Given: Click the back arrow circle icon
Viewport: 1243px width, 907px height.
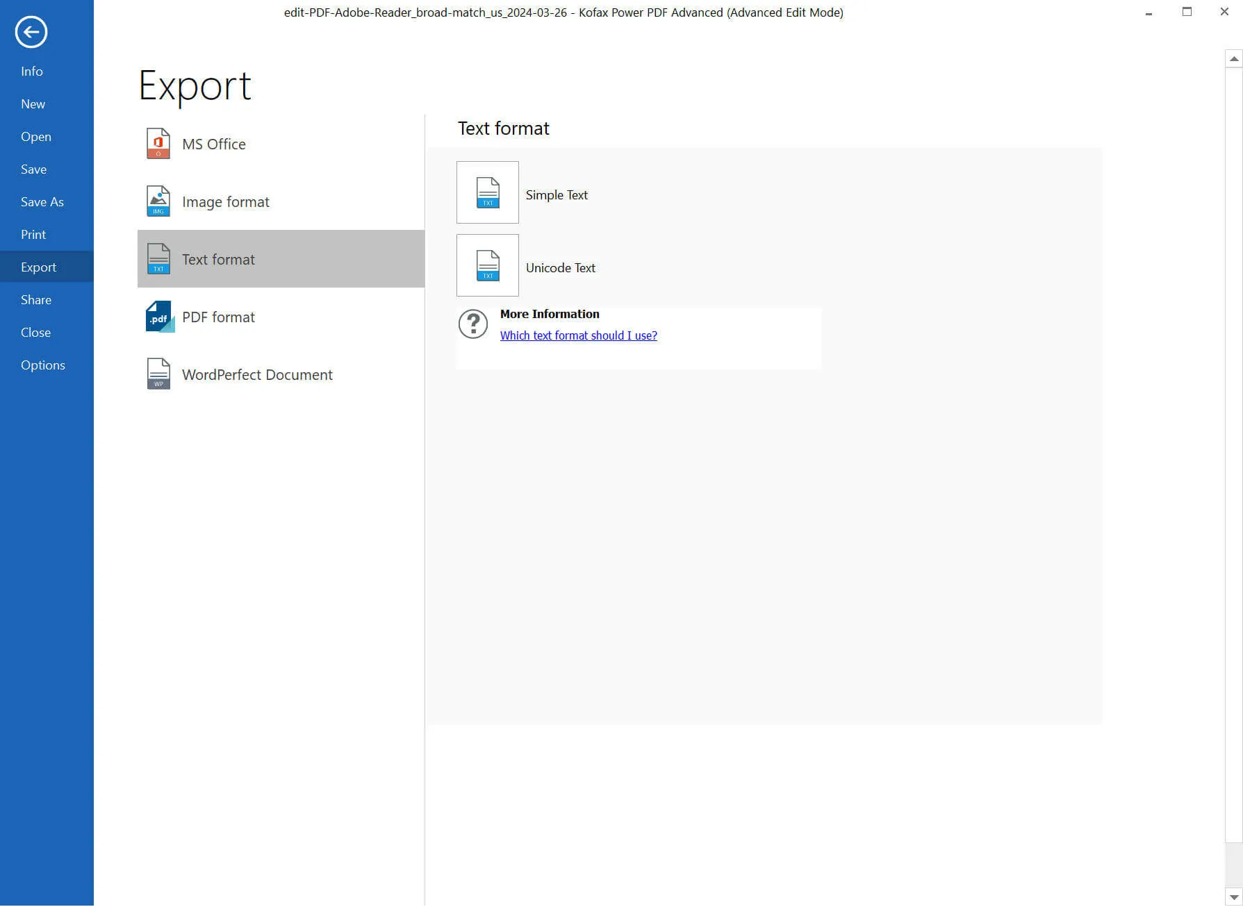Looking at the screenshot, I should pyautogui.click(x=31, y=32).
